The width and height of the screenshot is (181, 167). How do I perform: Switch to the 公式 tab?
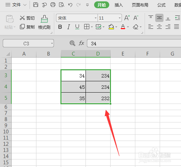pos(161,5)
